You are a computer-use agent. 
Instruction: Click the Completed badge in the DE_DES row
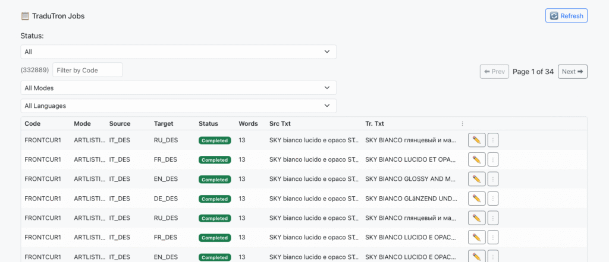point(215,199)
